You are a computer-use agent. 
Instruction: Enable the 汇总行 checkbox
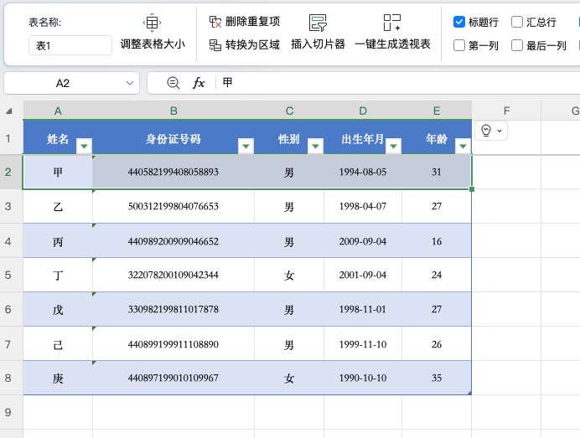pyautogui.click(x=517, y=22)
